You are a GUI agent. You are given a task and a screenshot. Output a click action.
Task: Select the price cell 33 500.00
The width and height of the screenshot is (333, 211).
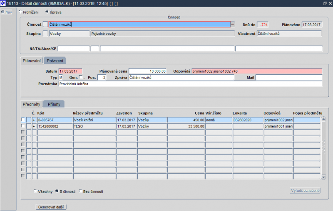pyautogui.click(x=186, y=126)
